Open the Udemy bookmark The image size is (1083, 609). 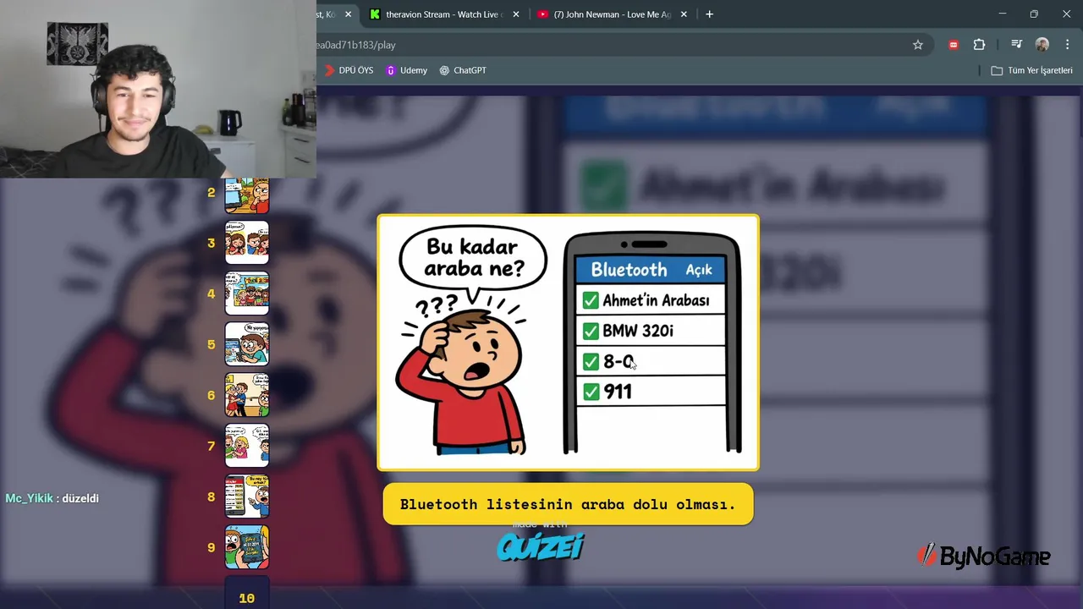point(406,70)
